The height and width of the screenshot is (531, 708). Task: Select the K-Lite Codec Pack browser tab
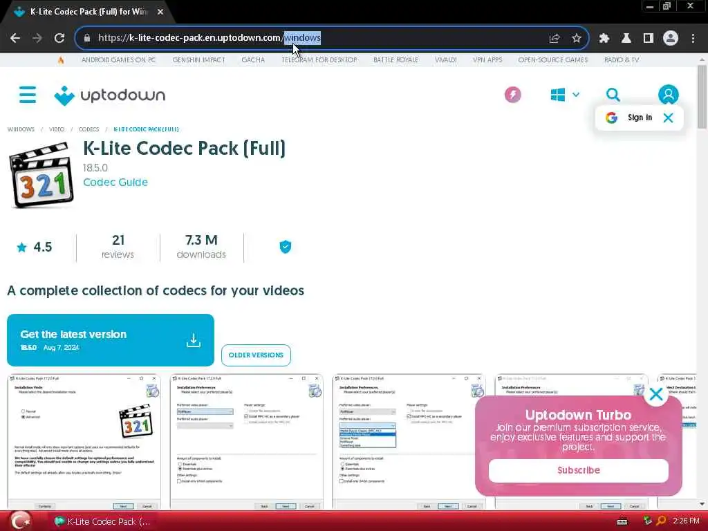(x=88, y=12)
